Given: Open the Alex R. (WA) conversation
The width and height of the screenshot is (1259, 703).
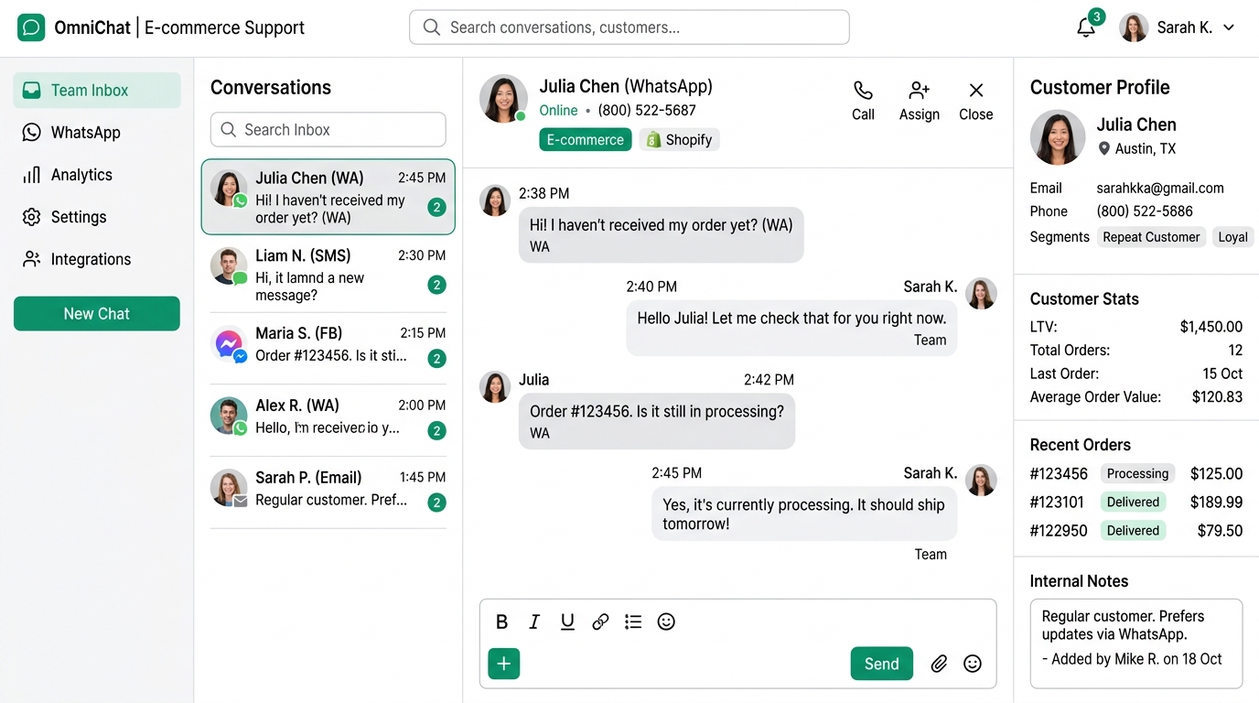Looking at the screenshot, I should [328, 419].
